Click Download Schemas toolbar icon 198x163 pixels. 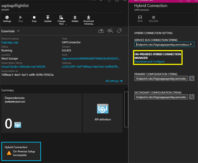click(88, 19)
